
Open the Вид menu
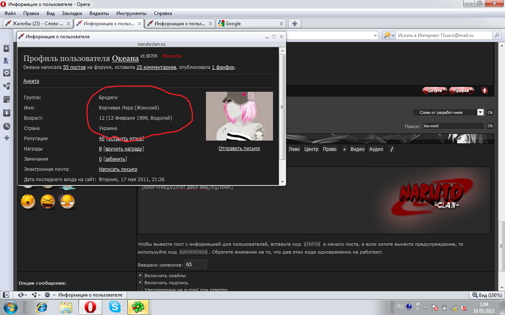pyautogui.click(x=50, y=13)
